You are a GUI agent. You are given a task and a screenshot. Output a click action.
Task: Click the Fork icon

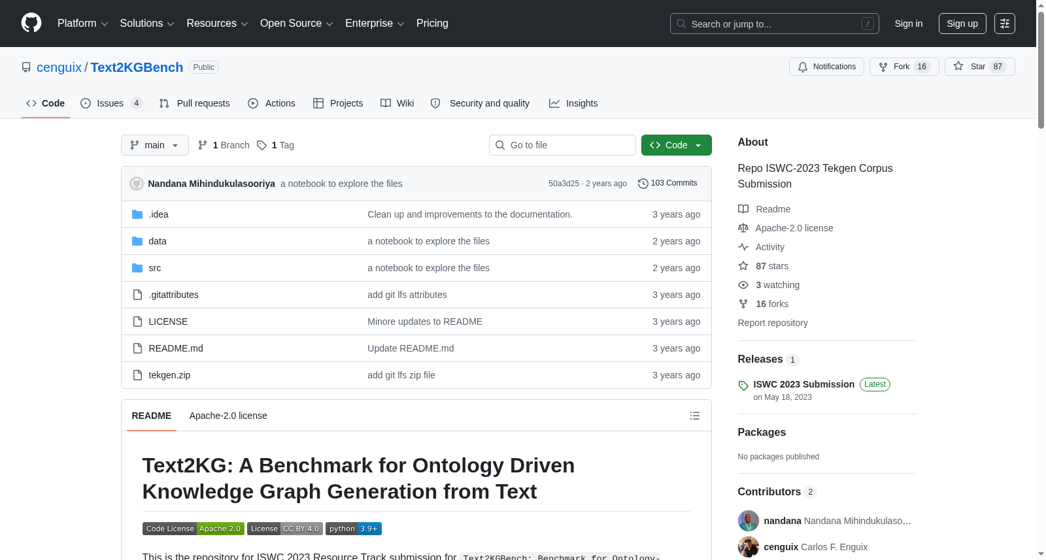click(883, 67)
